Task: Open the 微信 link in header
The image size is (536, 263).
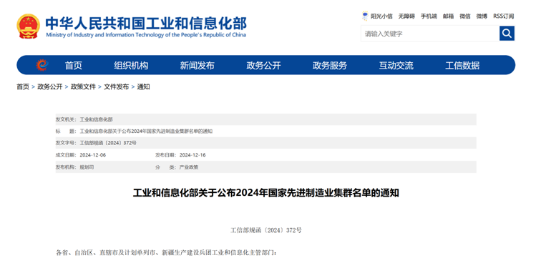Action: click(x=465, y=16)
